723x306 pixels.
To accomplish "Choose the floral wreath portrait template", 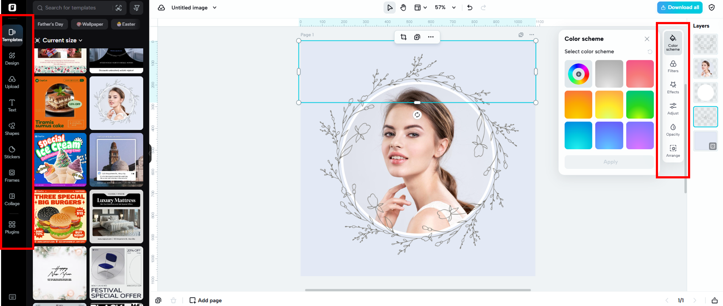I will pyautogui.click(x=116, y=103).
